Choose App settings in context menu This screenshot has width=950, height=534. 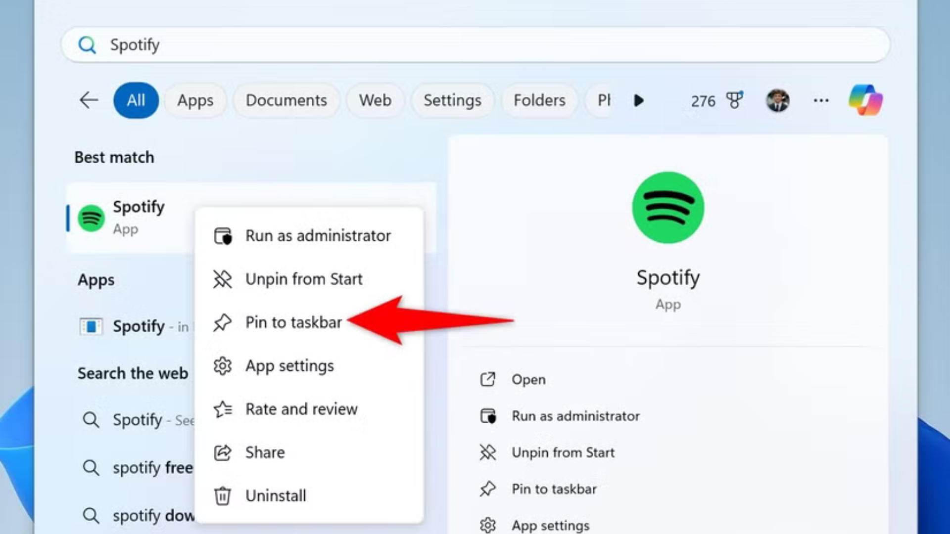click(309, 366)
